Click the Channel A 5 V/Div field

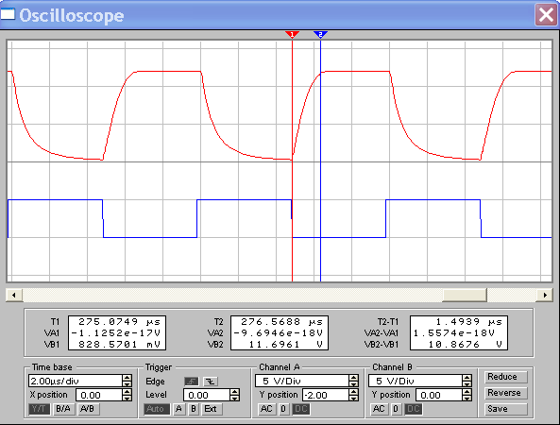302,381
